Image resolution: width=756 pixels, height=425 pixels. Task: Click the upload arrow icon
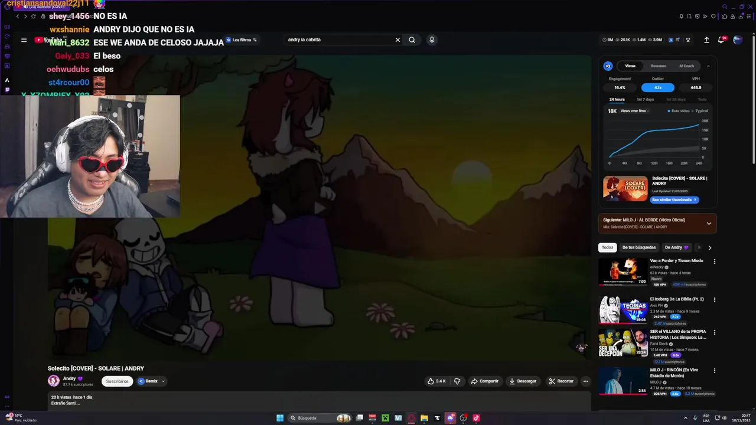point(706,40)
